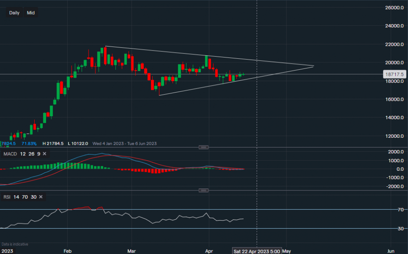Click the 22000.0 level on price axis

click(394, 44)
